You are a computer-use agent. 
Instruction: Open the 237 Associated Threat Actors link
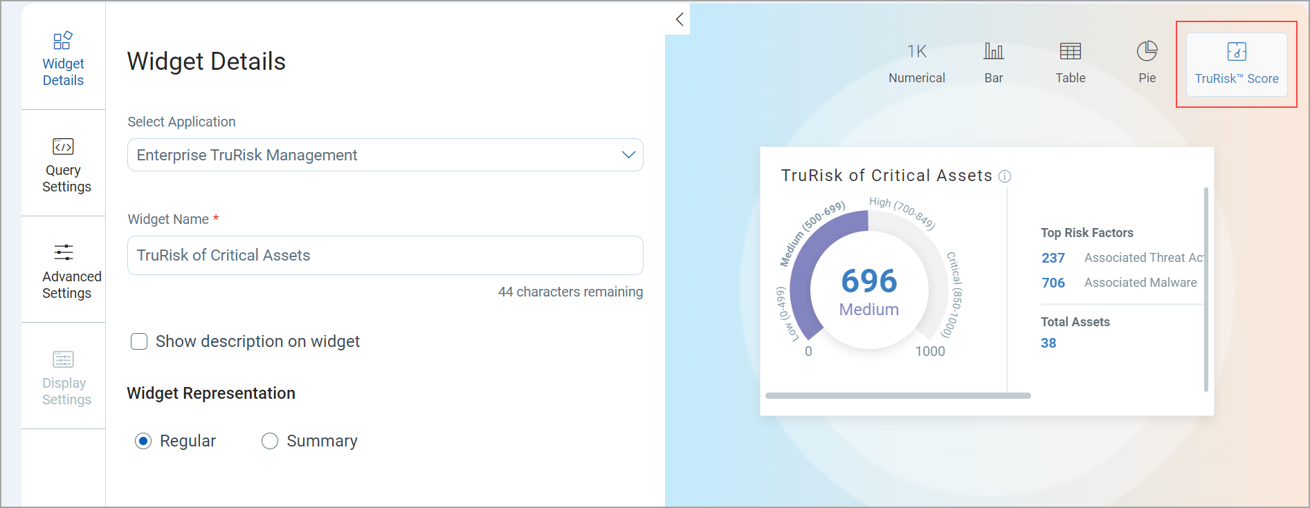point(1053,258)
